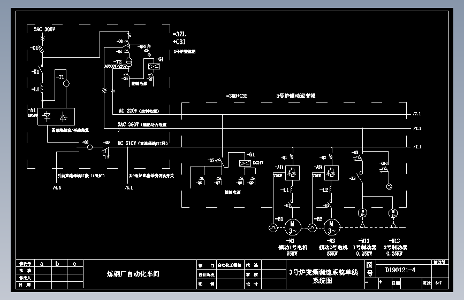
Task: Click the -B1 encoder circle symbol
Action: [x=273, y=228]
